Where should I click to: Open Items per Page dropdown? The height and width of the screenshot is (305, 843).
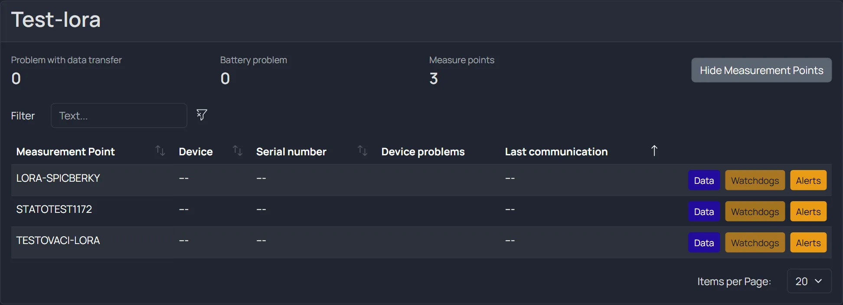pos(809,281)
